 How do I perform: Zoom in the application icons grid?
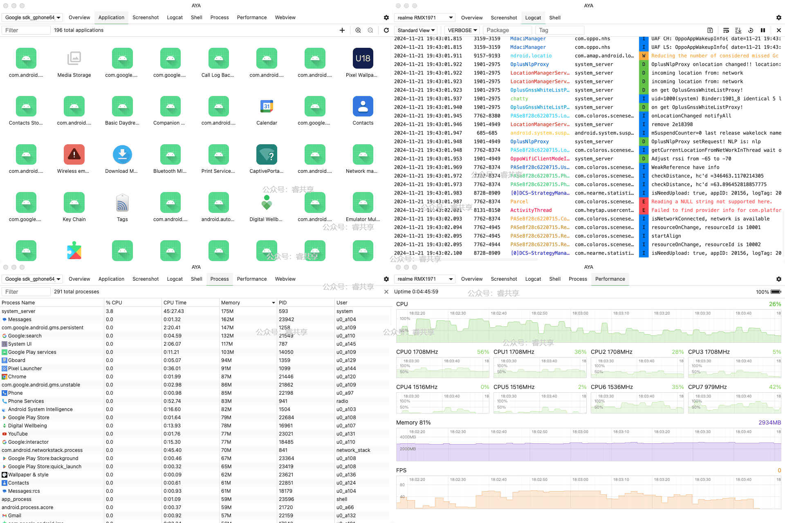tap(358, 30)
